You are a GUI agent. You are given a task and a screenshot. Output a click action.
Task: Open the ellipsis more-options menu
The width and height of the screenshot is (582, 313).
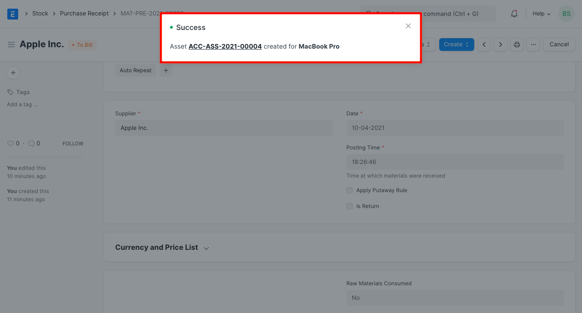pyautogui.click(x=533, y=44)
